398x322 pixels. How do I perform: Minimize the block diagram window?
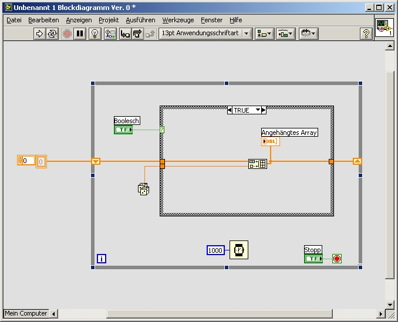(369, 8)
